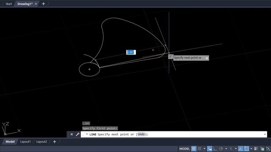271x152 pixels.
Task: Open snap mode options dropdown arrow
Action: [204, 149]
